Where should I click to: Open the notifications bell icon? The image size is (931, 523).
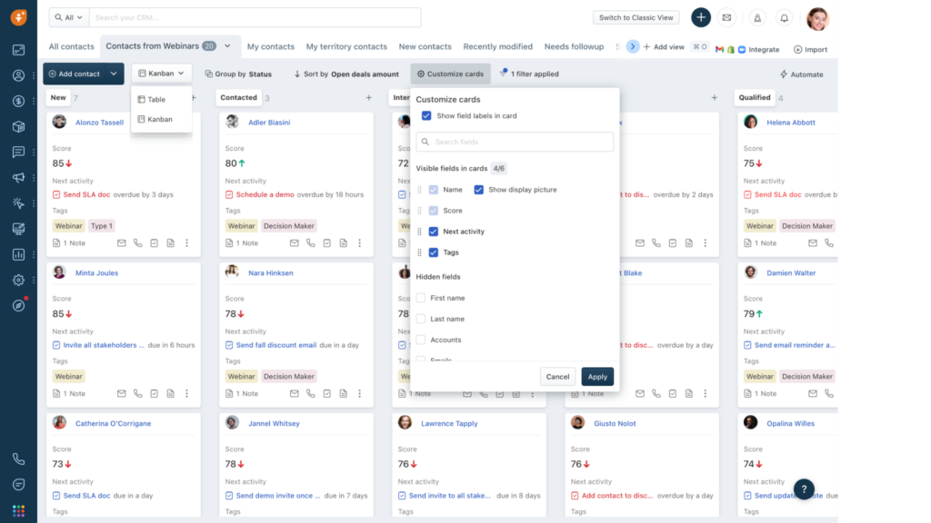click(784, 17)
